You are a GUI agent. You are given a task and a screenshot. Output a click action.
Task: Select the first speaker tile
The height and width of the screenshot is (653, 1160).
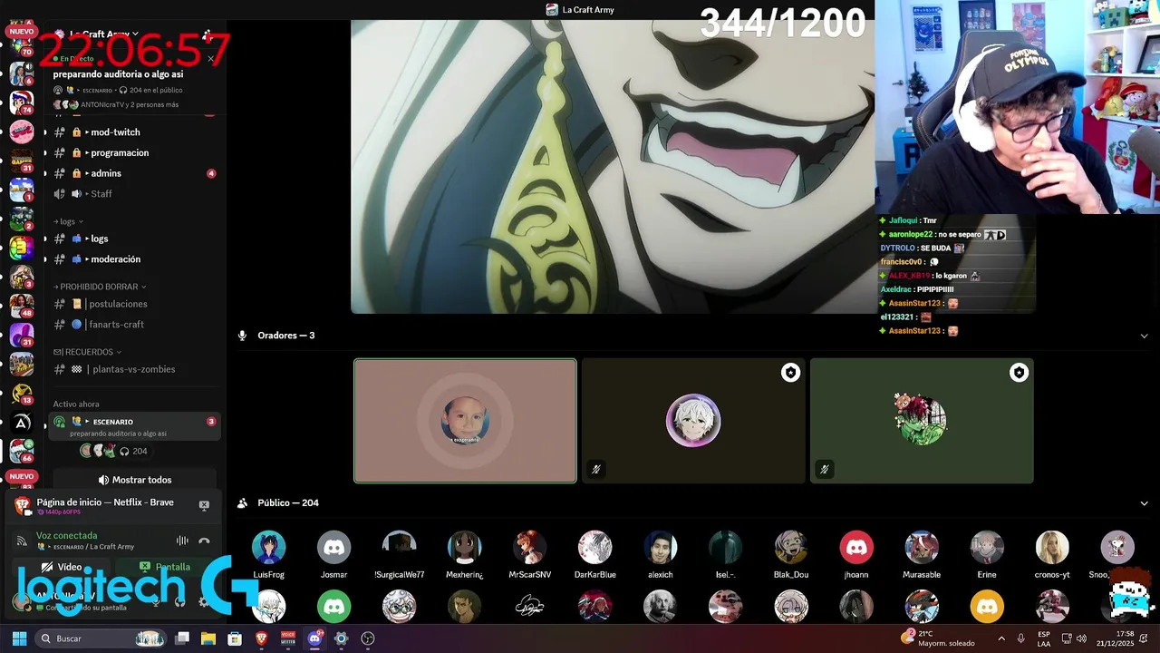pyautogui.click(x=465, y=421)
